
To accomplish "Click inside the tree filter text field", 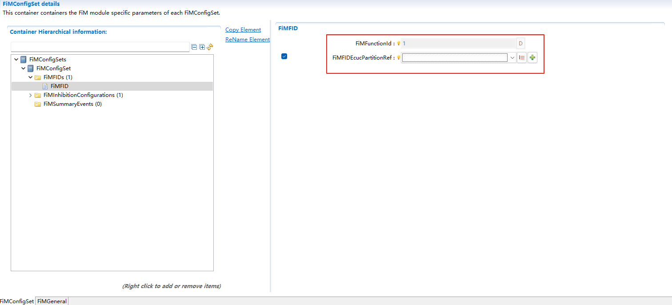I will tap(100, 46).
